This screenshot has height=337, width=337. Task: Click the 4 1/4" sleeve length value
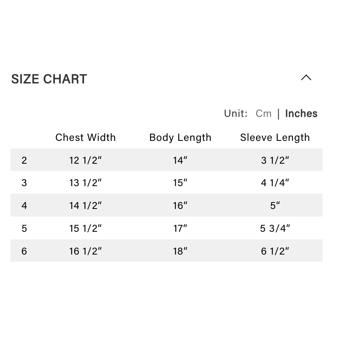click(x=275, y=183)
